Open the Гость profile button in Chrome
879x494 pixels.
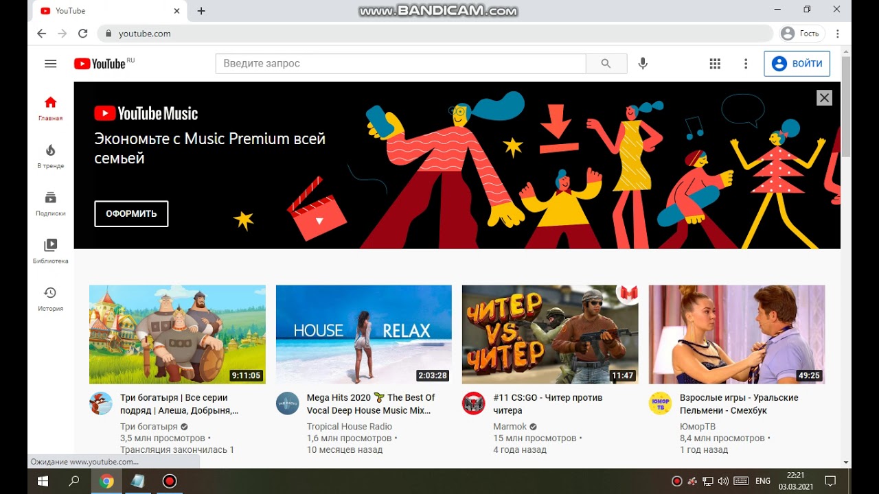(x=801, y=34)
